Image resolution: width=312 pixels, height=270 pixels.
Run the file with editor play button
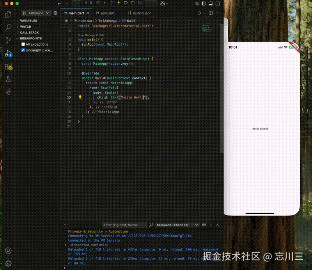coord(200,13)
